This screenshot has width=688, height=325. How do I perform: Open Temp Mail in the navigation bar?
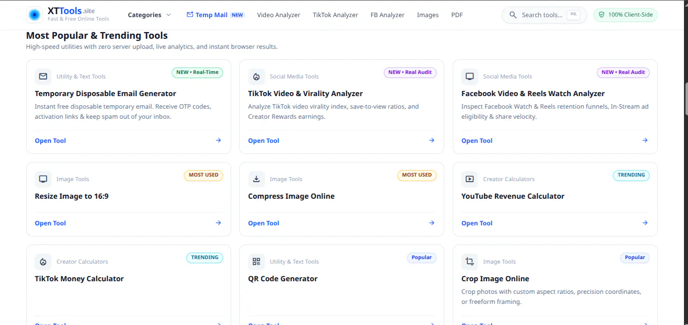coord(216,15)
